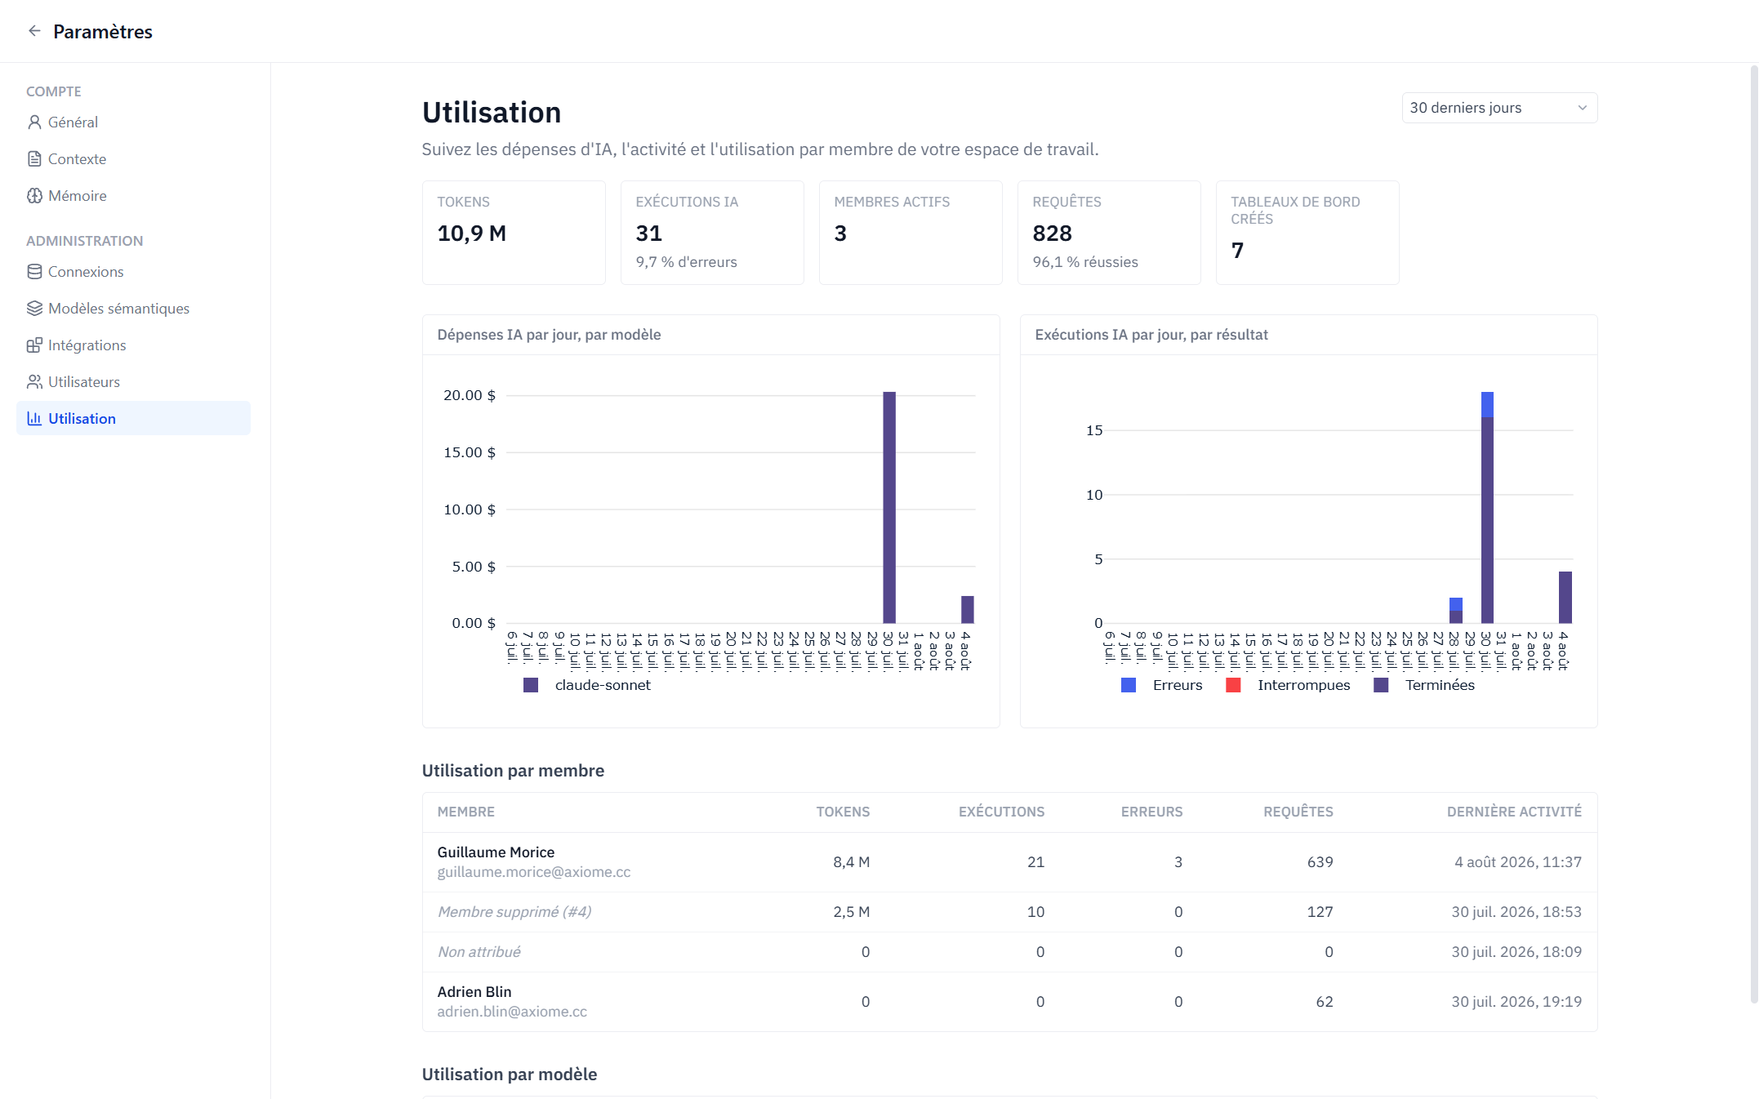Click guillaume.morice@axiome.cc email
The image size is (1759, 1099).
coord(534,872)
